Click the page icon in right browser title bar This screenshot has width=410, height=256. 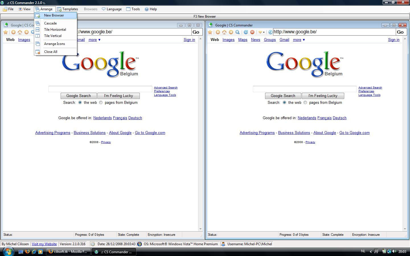tap(211, 25)
